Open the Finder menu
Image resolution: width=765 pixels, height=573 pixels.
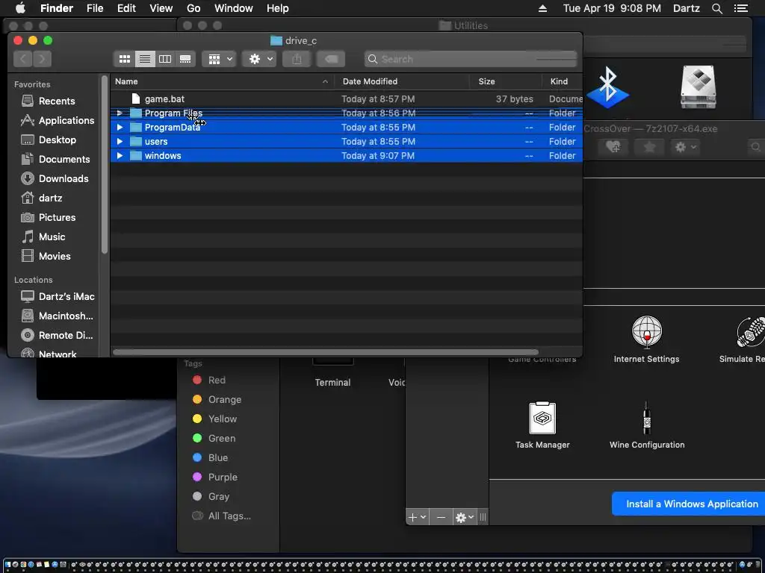57,8
